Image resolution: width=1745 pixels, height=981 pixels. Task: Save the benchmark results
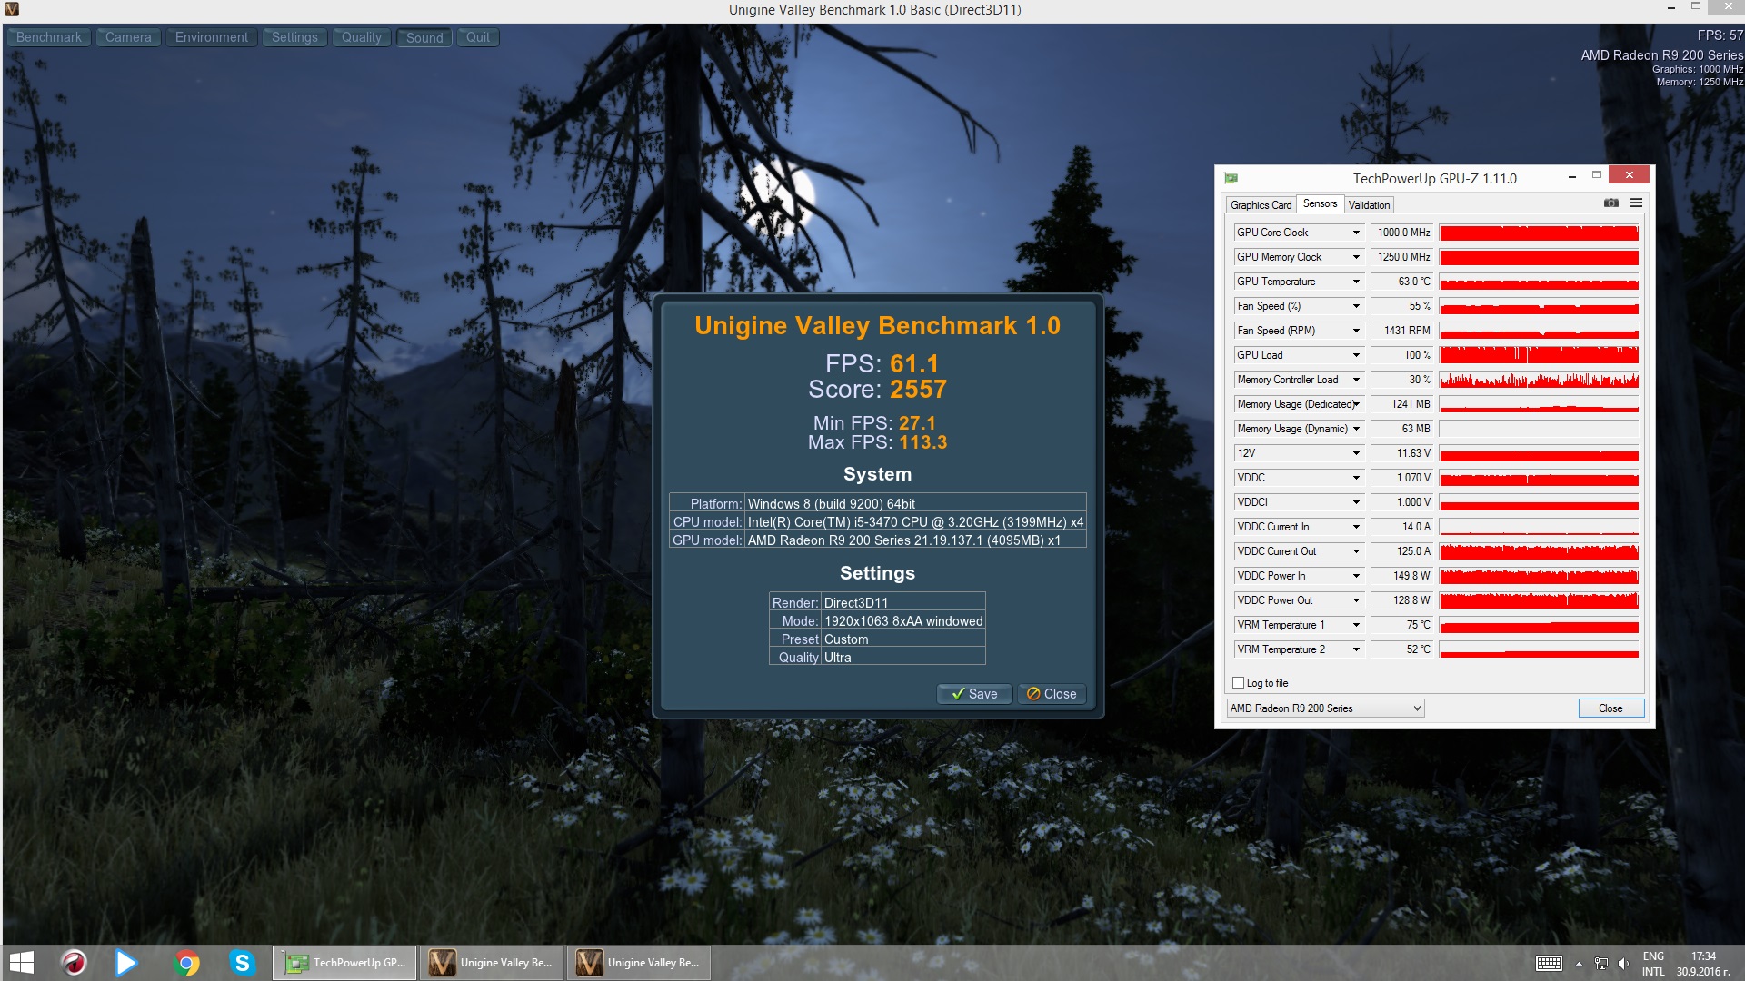click(x=974, y=694)
